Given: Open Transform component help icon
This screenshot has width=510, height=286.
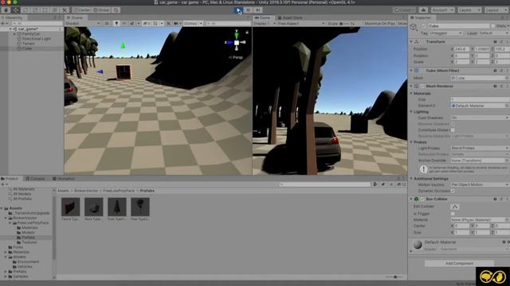Looking at the screenshot, I should (495, 42).
